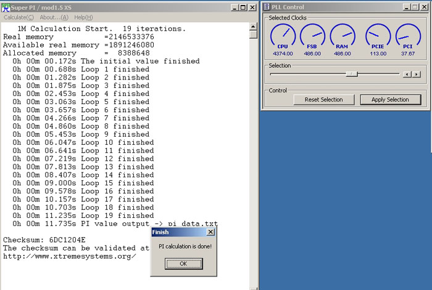
Task: Click the PCIE value 113.00
Action: (378, 54)
